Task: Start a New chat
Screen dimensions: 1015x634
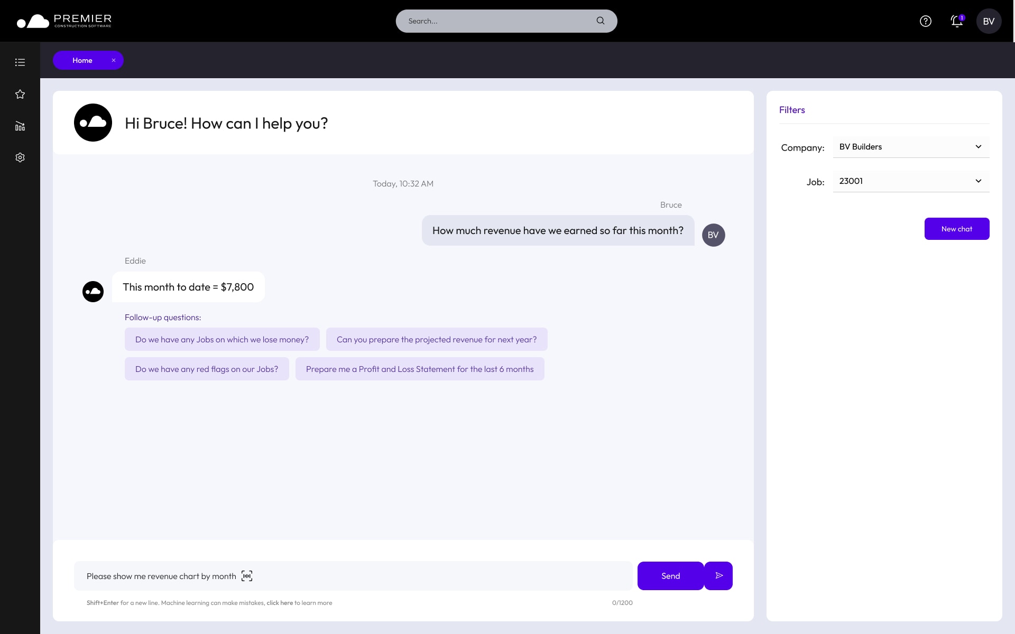Action: [956, 229]
